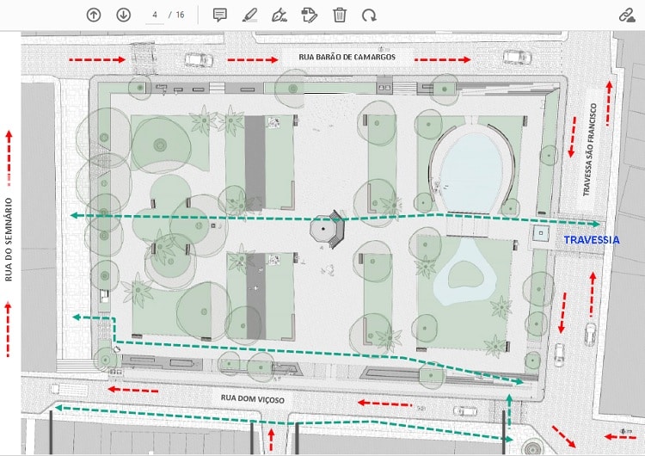Screen dimensions: 645x456
Task: Open the edit page document tool
Action: (x=310, y=15)
